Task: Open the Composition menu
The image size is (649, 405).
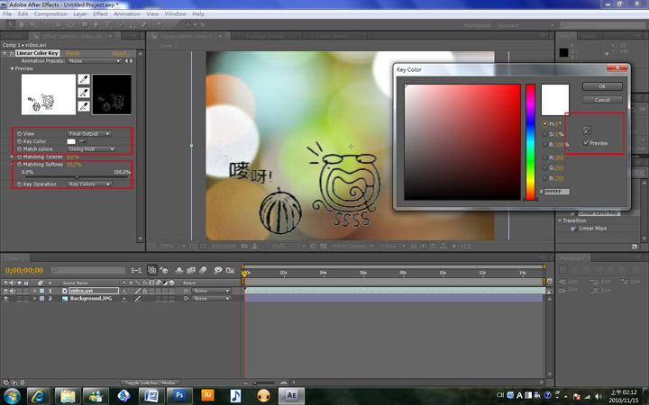Action: [x=50, y=14]
